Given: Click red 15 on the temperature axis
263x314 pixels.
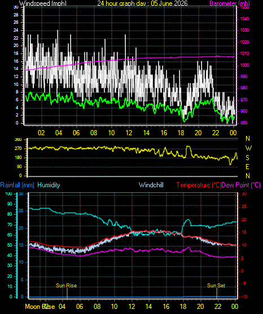Looking at the screenshot, I should pos(244,233).
